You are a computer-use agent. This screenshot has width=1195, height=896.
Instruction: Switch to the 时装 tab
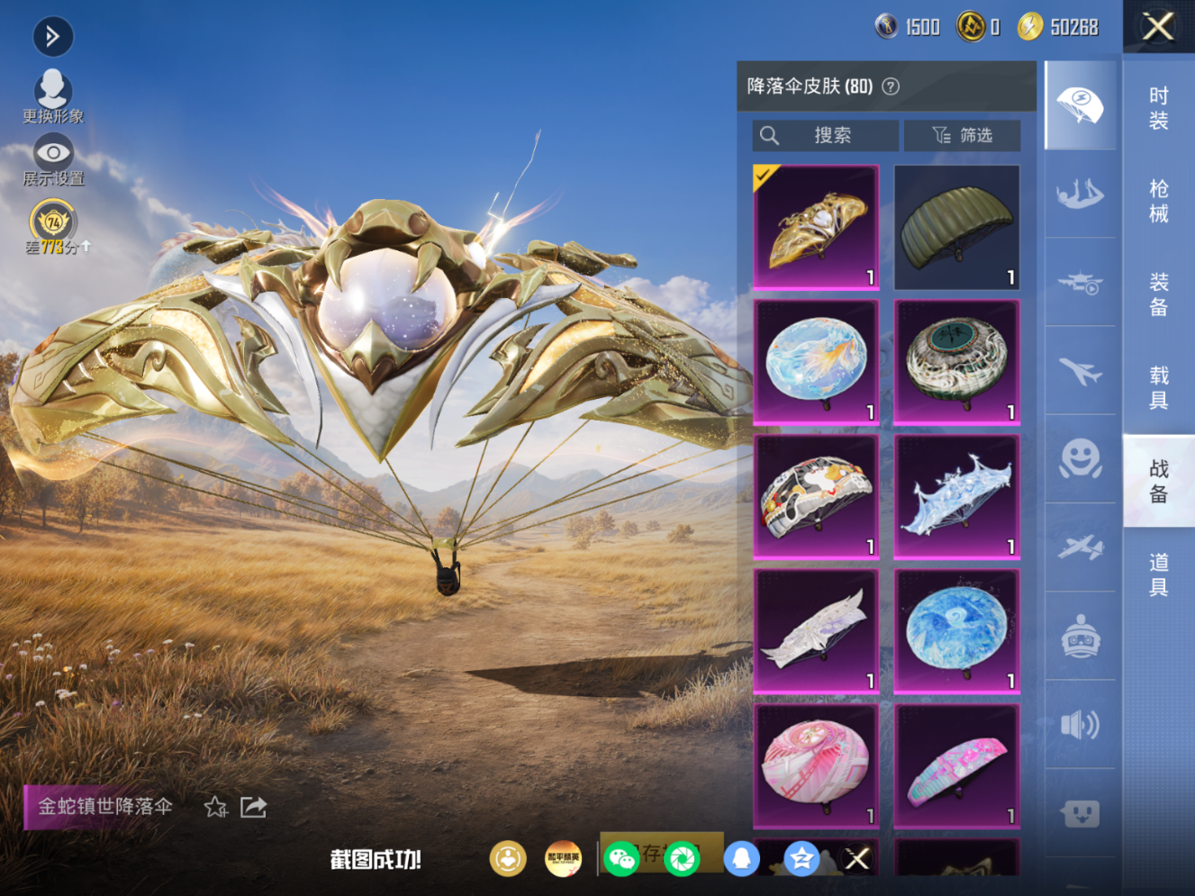(x=1159, y=108)
